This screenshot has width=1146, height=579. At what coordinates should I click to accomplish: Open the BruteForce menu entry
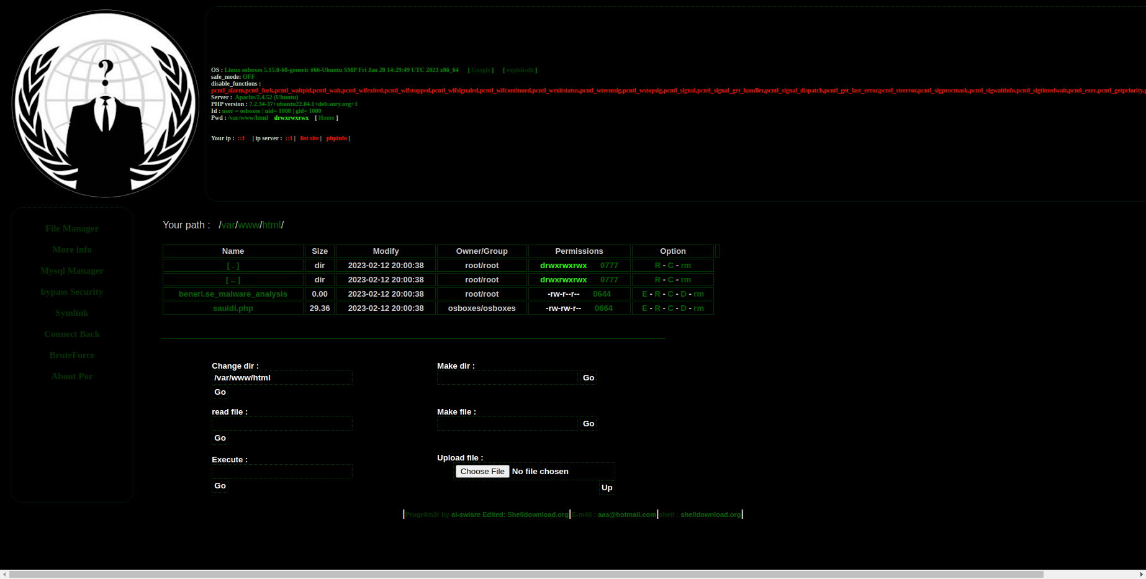(x=72, y=355)
